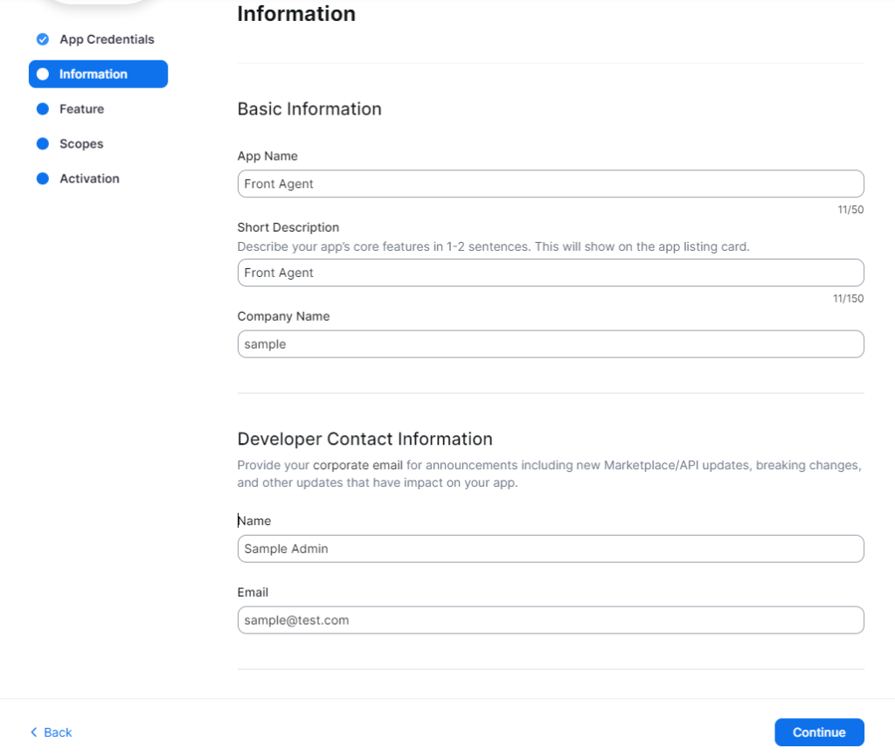Screen dimensions: 895x755
Task: Switch to the Scopes step
Action: [x=81, y=144]
